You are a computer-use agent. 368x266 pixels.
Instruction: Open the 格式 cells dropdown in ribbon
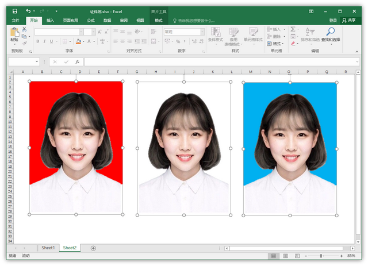click(277, 44)
